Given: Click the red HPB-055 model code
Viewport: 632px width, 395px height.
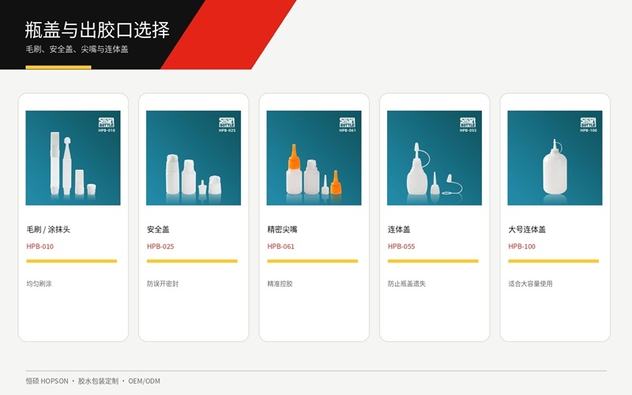Looking at the screenshot, I should 401,246.
